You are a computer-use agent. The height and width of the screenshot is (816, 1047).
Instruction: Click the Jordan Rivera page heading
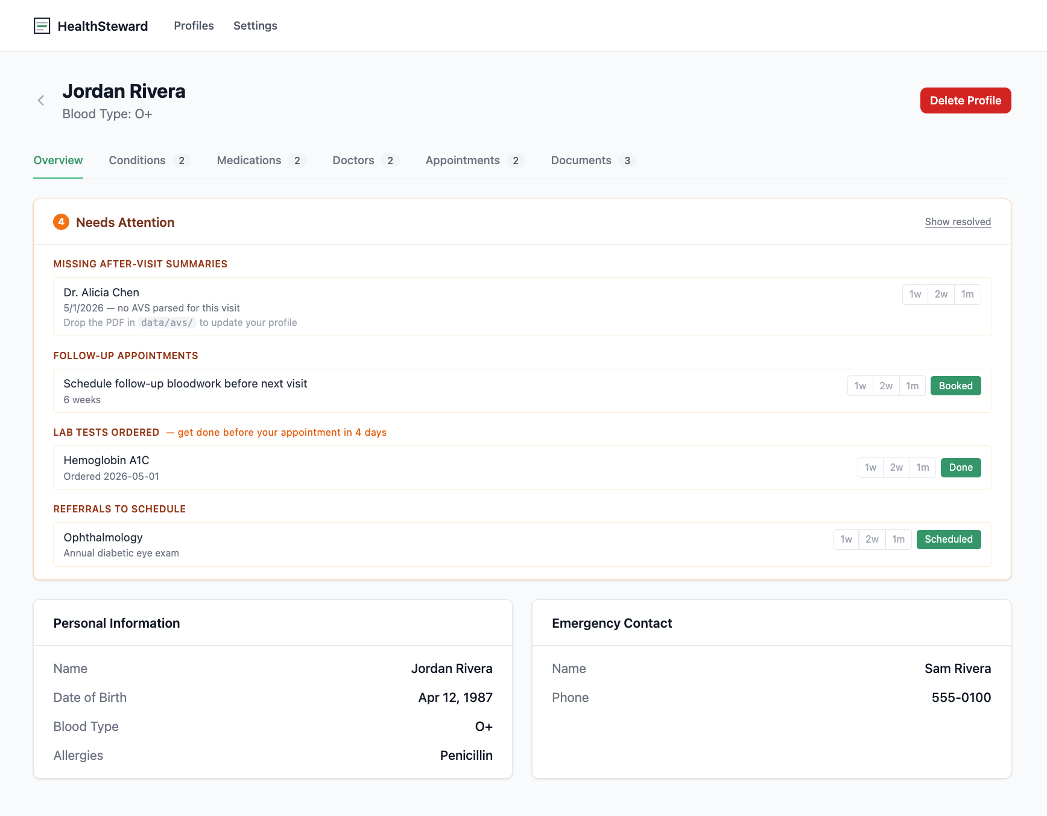124,91
